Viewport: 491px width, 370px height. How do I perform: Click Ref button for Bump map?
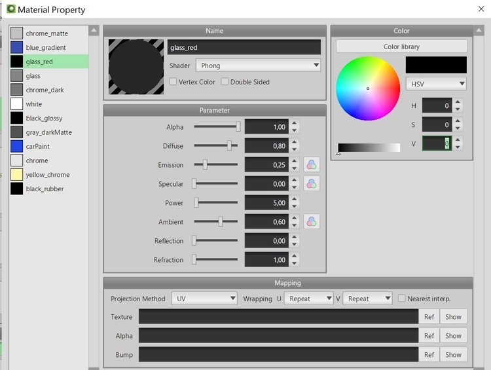coord(429,355)
